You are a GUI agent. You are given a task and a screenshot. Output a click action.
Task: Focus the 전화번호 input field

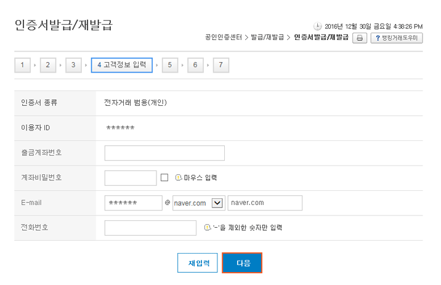[x=150, y=228]
